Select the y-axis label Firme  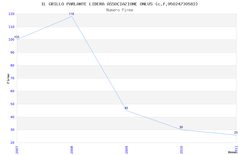pyautogui.click(x=8, y=79)
